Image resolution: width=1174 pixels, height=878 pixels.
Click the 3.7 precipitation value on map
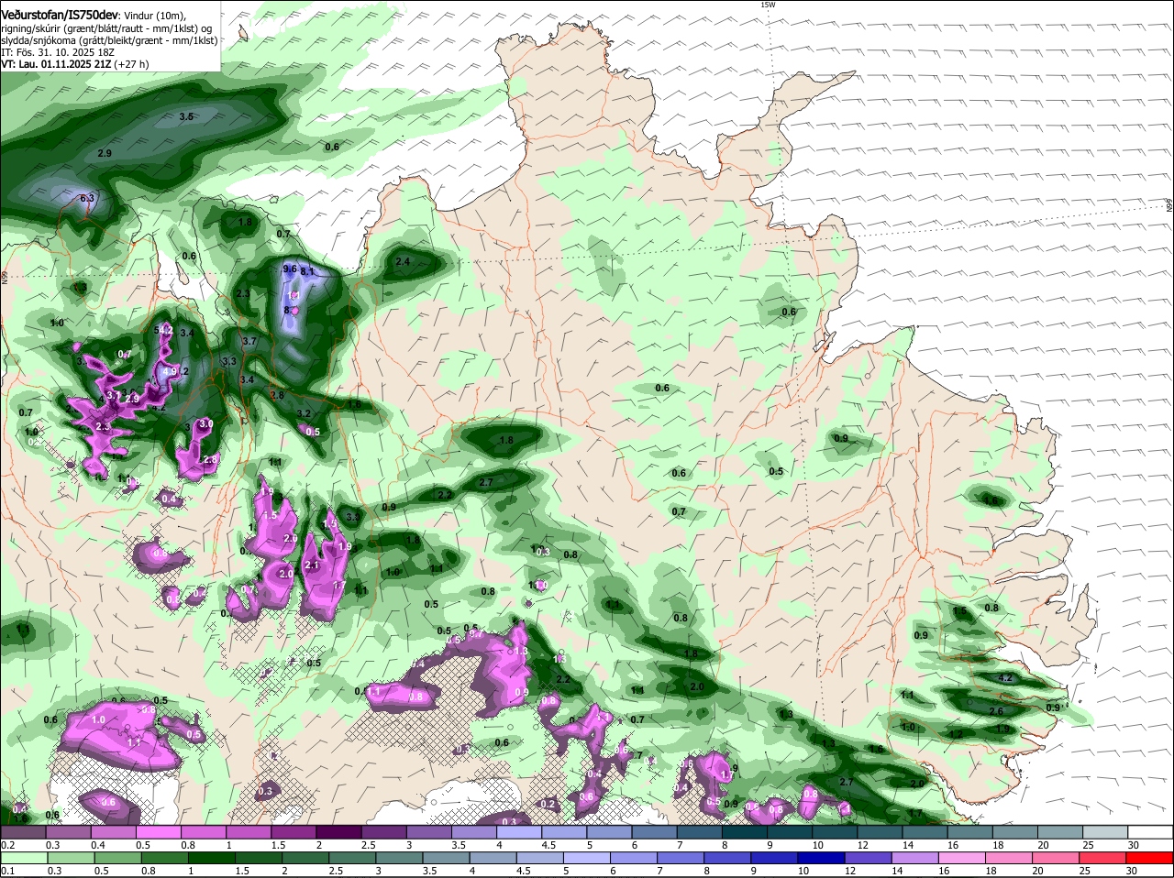(249, 341)
